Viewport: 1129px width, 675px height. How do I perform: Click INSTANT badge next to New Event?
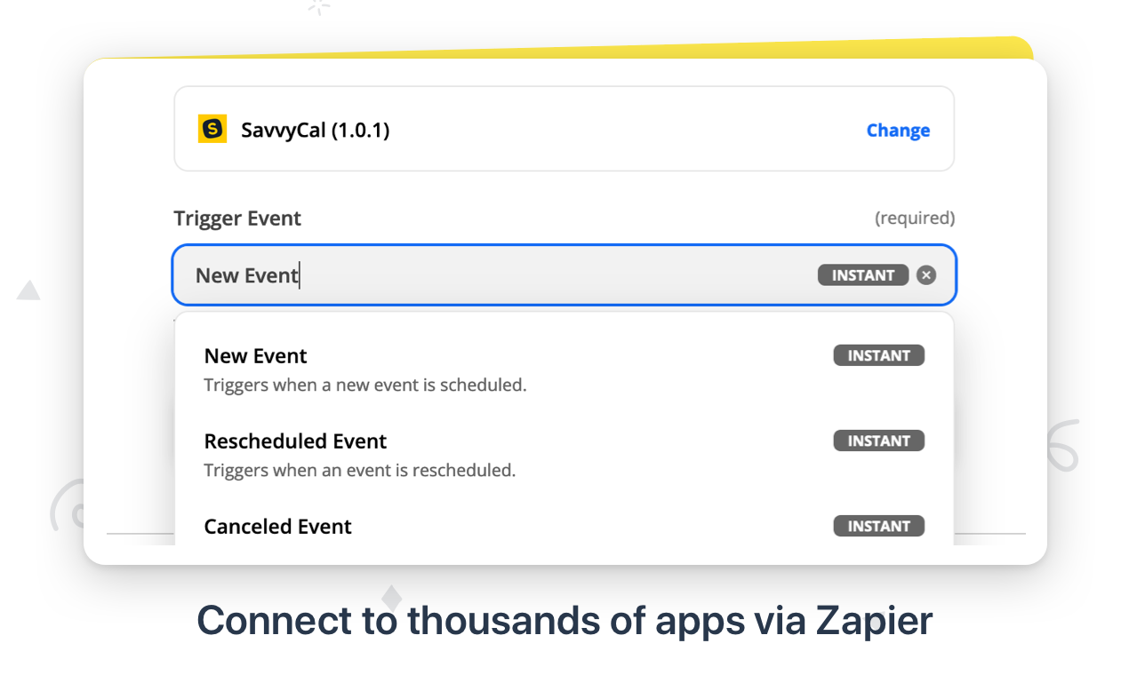878,356
